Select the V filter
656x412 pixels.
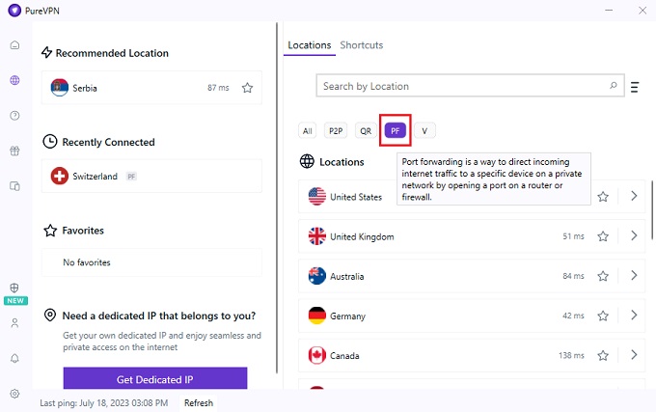[424, 131]
